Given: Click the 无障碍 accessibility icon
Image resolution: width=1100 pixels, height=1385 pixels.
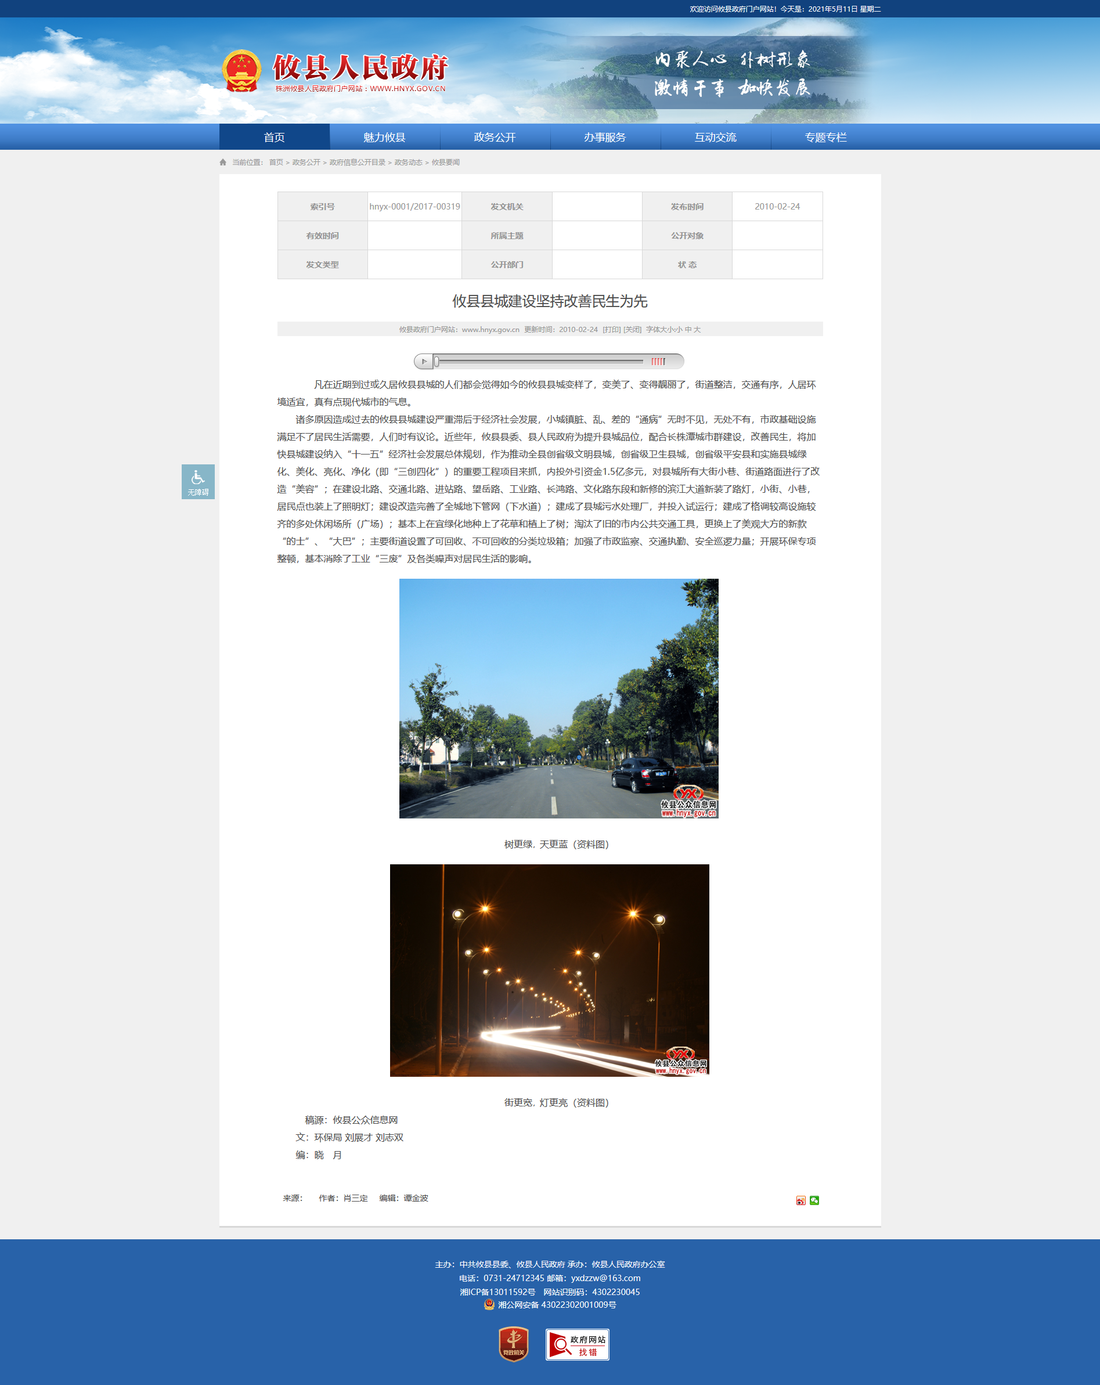Looking at the screenshot, I should click(198, 481).
